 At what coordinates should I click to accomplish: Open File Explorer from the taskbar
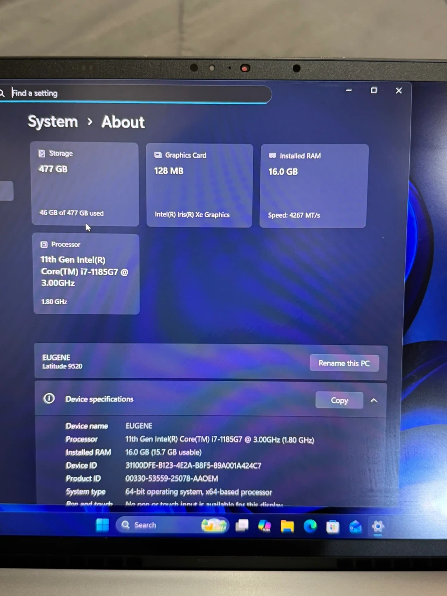[287, 526]
